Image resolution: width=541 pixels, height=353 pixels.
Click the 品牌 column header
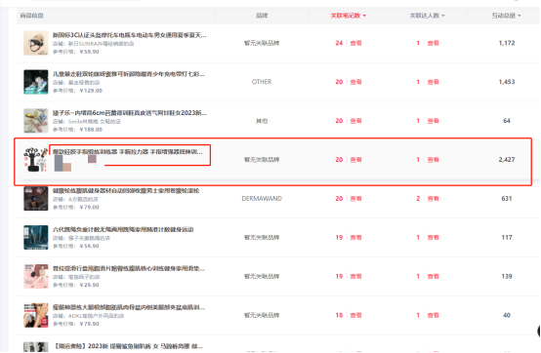262,16
